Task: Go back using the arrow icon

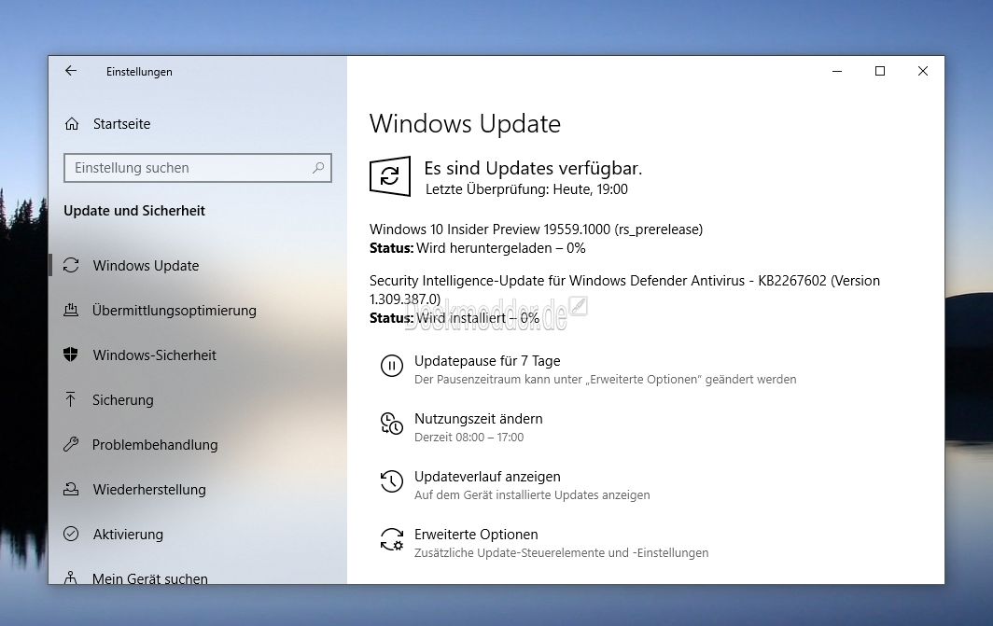Action: 71,71
